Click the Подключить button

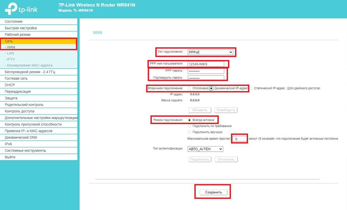click(x=200, y=159)
